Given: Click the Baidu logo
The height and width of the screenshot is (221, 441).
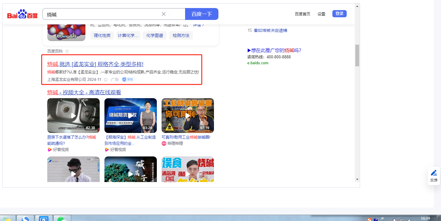Looking at the screenshot, I should [23, 14].
